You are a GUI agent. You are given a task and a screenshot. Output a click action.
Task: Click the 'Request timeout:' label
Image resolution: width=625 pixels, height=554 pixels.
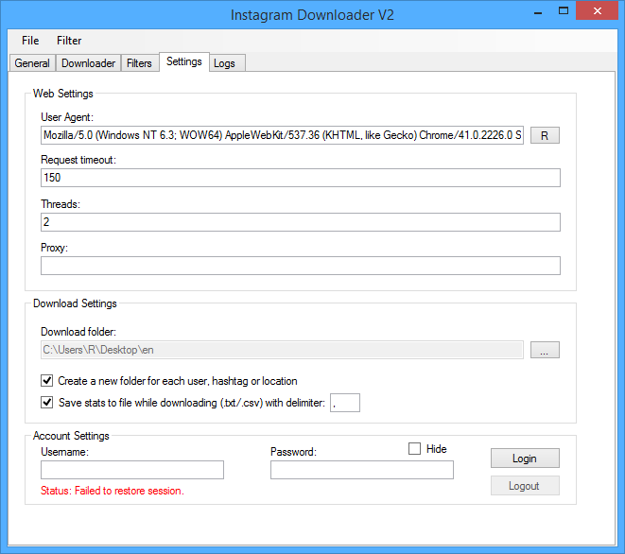(78, 160)
